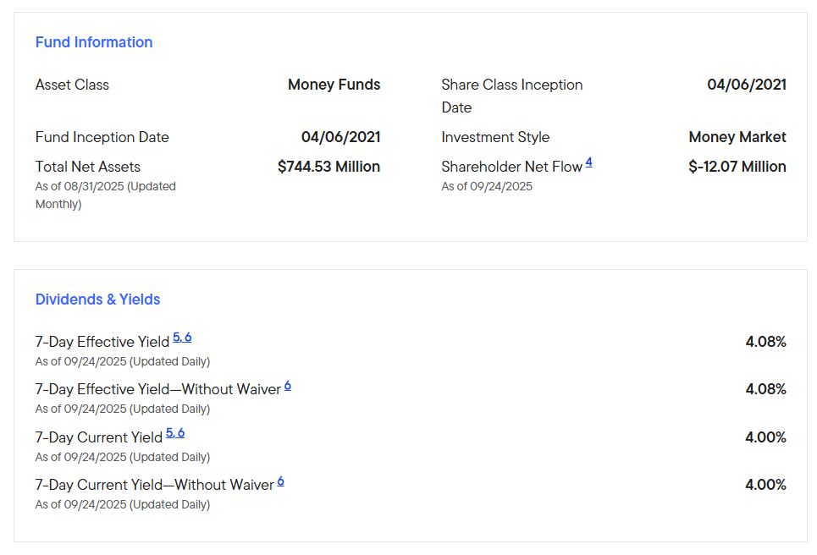Open footnote 6 beside Effective Yield—Without Waiver
817x555 pixels.
[x=288, y=386]
